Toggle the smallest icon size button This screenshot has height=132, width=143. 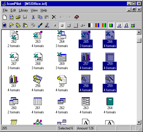click(x=55, y=25)
